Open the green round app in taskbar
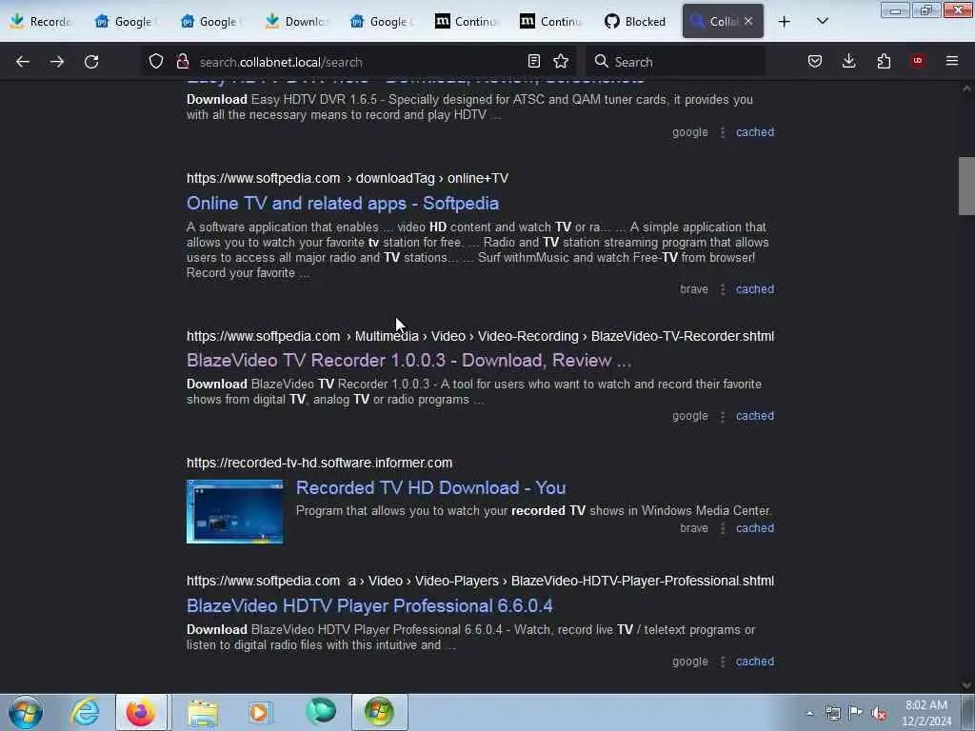 (x=321, y=711)
